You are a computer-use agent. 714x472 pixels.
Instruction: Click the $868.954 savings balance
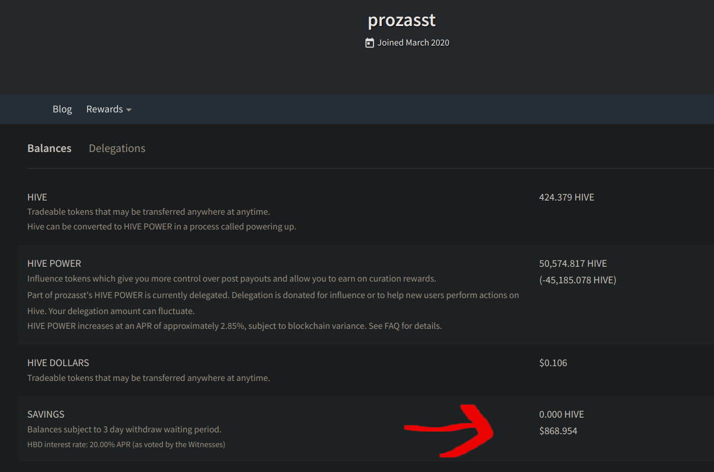coord(558,431)
